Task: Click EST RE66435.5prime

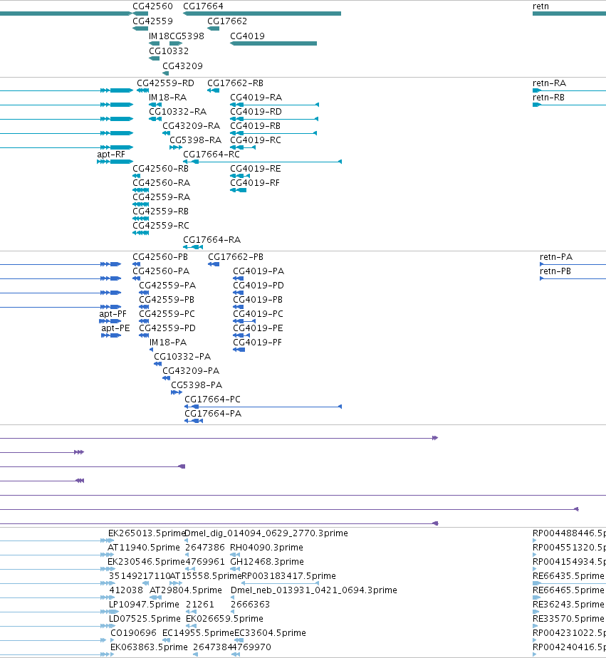Action: click(568, 575)
